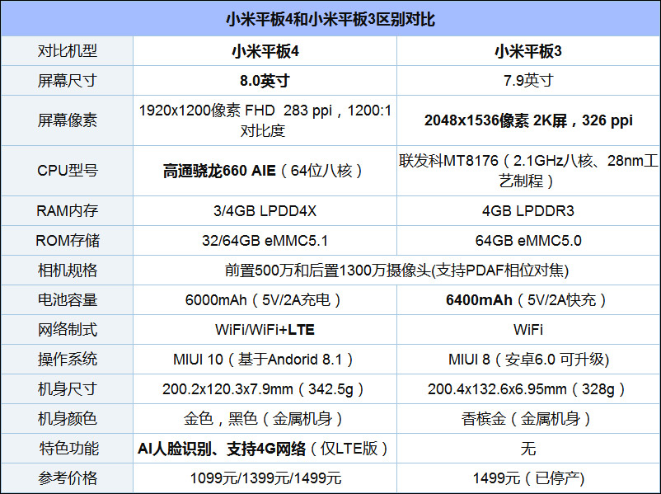Click the 8.0英寸 cell
The width and height of the screenshot is (661, 494).
(265, 81)
